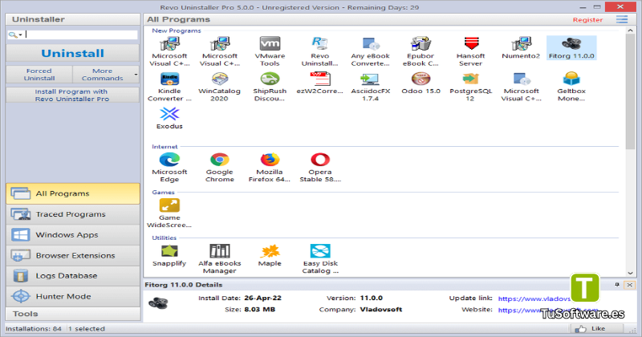Activate Hunter Mode
This screenshot has height=337, width=642.
tap(73, 296)
